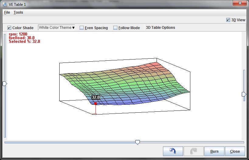
Task: Uncheck the Color Shade option
Action: pyautogui.click(x=9, y=28)
